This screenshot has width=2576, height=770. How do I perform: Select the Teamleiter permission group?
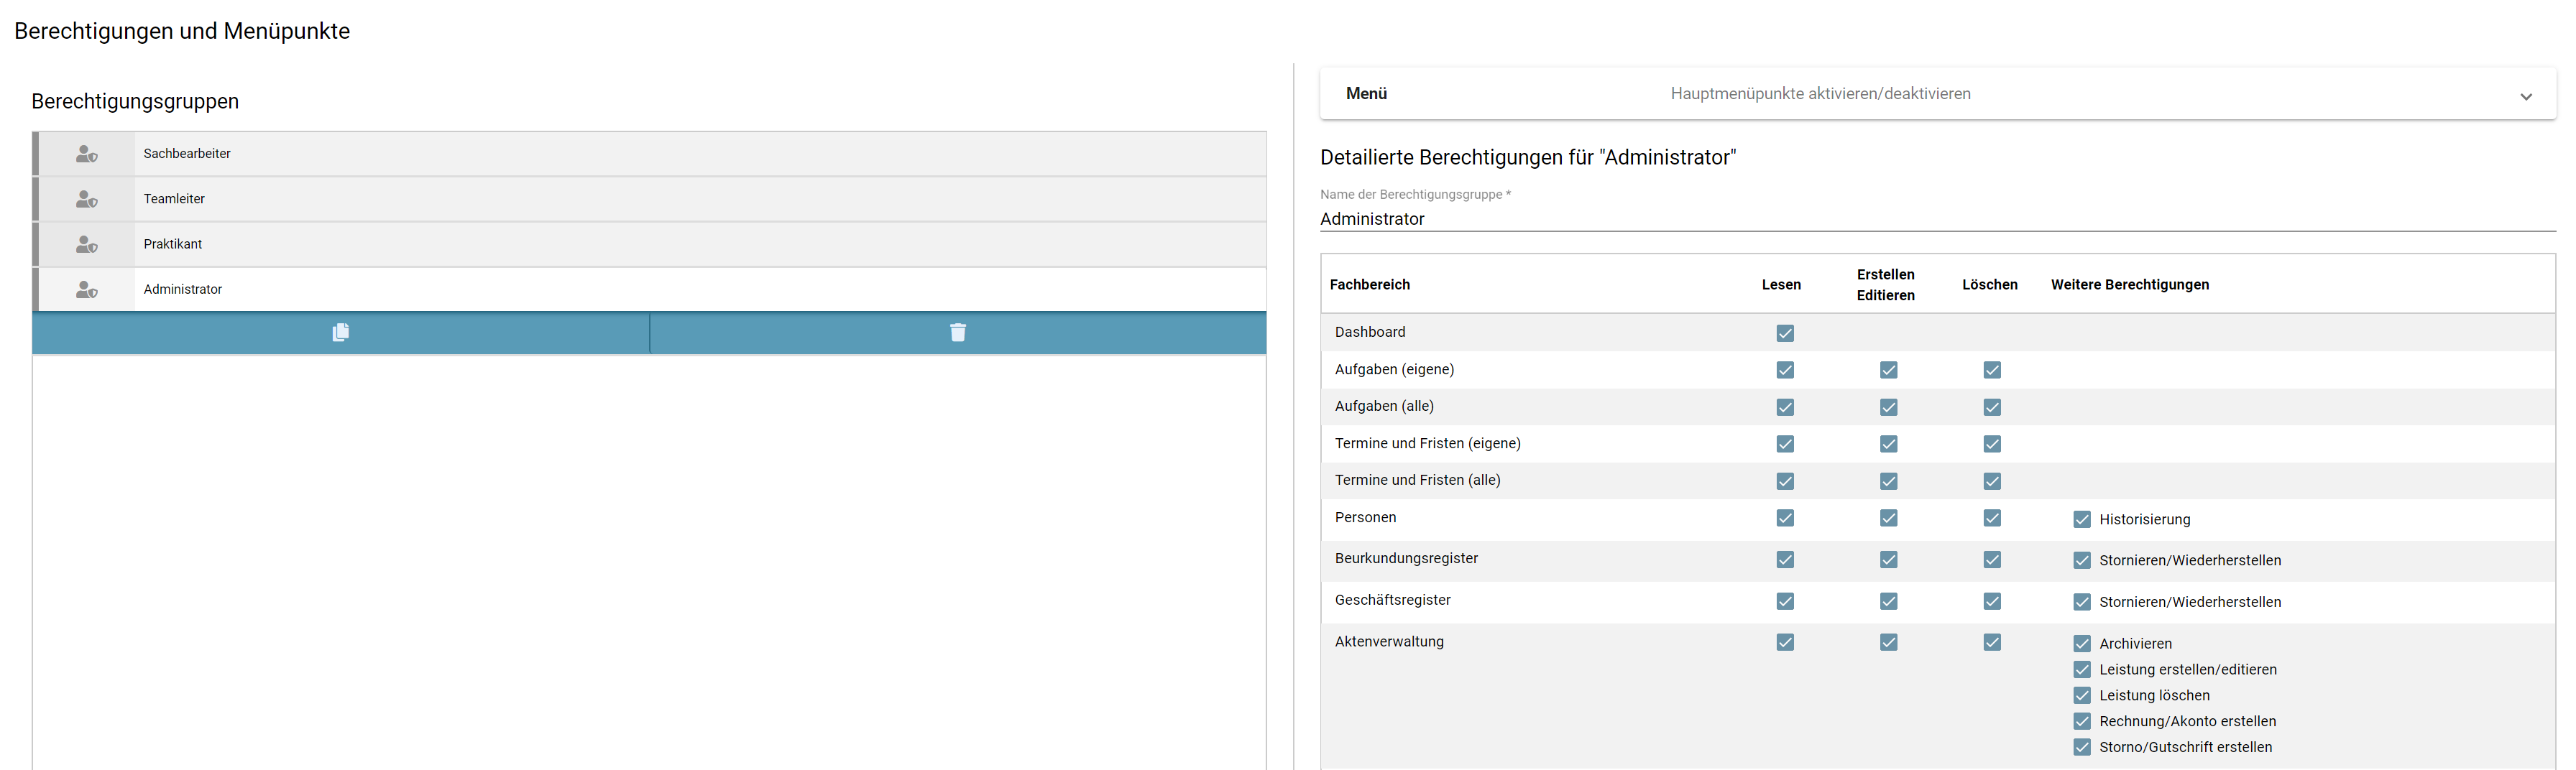pyautogui.click(x=650, y=199)
